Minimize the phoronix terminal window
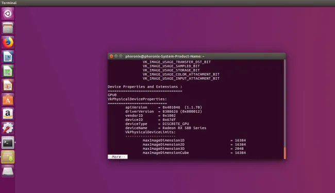335x193 pixels. 116,56
